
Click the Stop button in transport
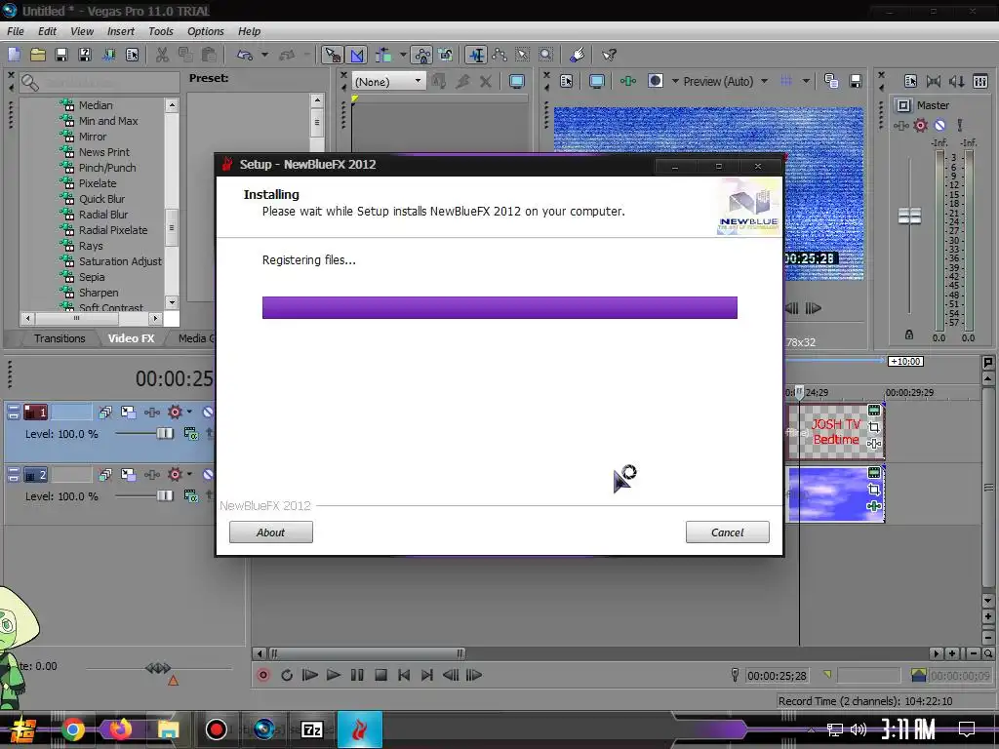pyautogui.click(x=381, y=675)
